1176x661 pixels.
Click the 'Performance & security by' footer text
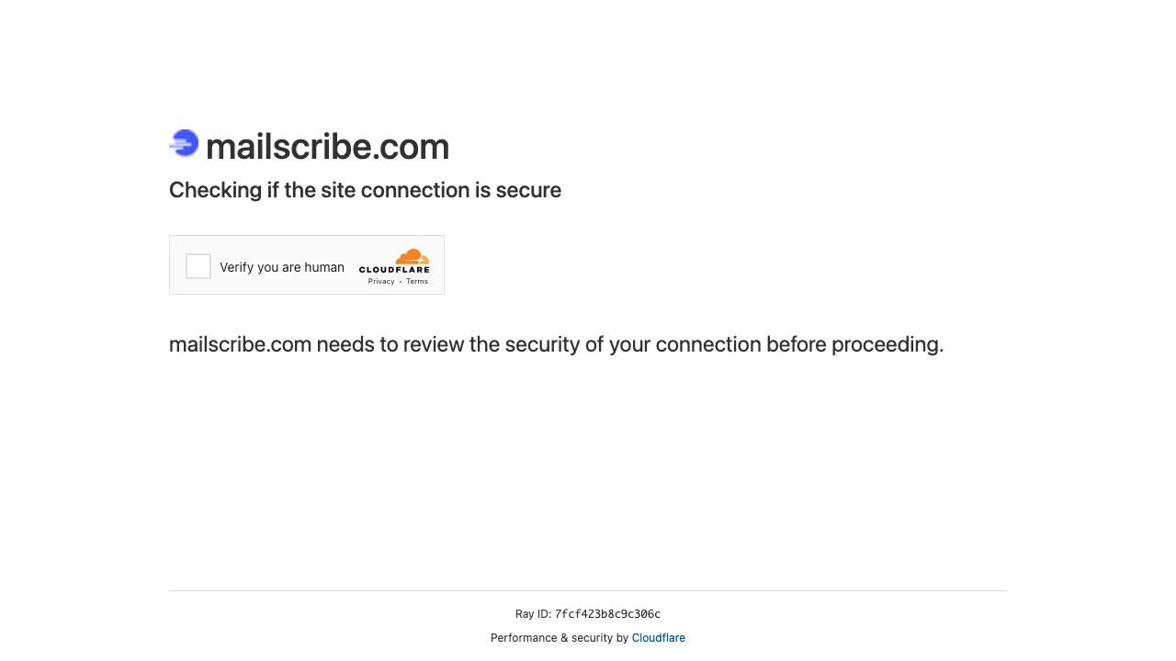click(560, 638)
